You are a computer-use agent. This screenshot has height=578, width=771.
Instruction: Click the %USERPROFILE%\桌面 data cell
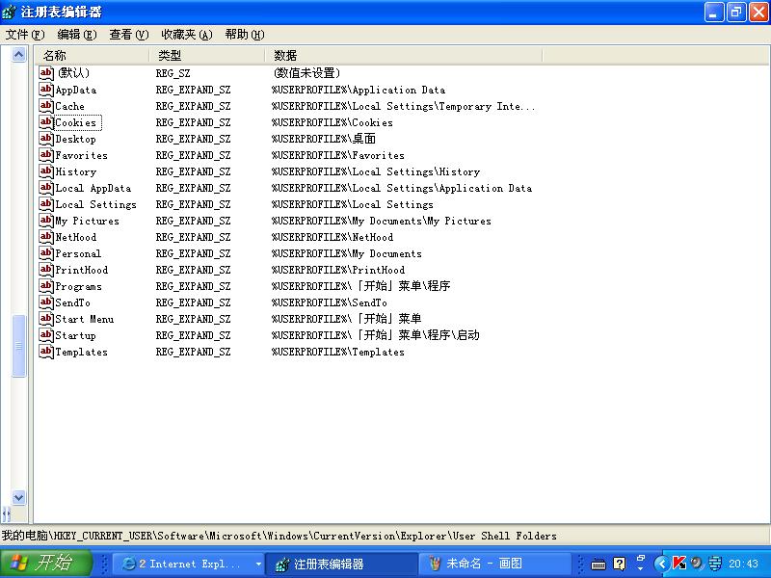coord(324,139)
